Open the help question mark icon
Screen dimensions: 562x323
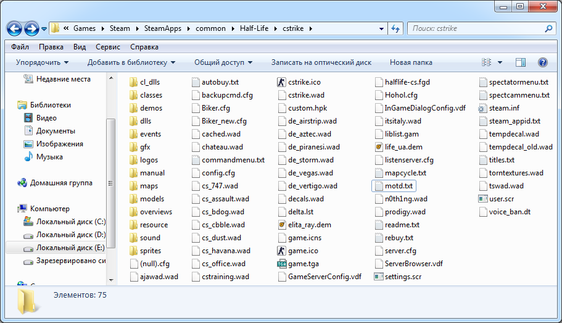542,62
